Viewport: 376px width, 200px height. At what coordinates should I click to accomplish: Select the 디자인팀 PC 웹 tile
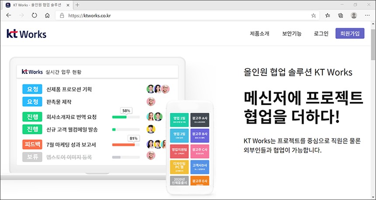179,167
